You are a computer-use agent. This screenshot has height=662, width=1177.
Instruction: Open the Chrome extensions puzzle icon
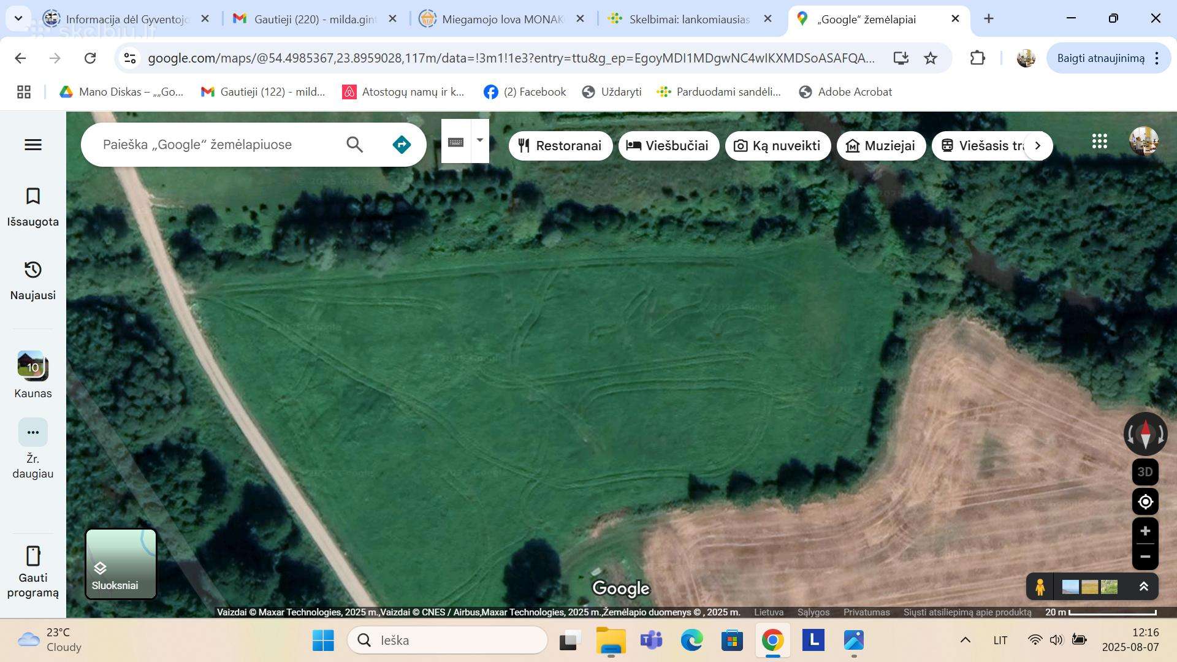[x=977, y=58]
